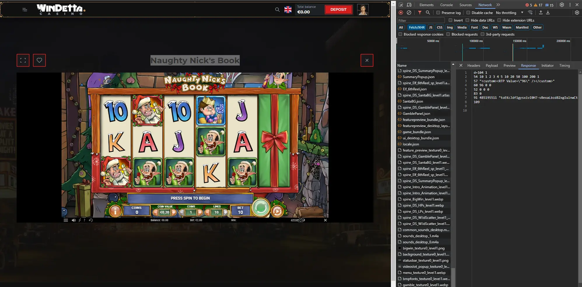
Task: Start autoplay with the orange play button
Action: pyautogui.click(x=277, y=212)
